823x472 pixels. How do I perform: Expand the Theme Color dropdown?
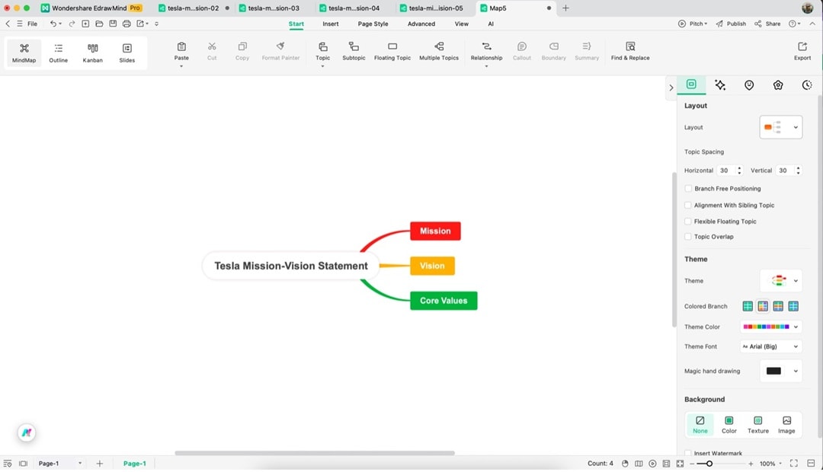click(x=796, y=327)
